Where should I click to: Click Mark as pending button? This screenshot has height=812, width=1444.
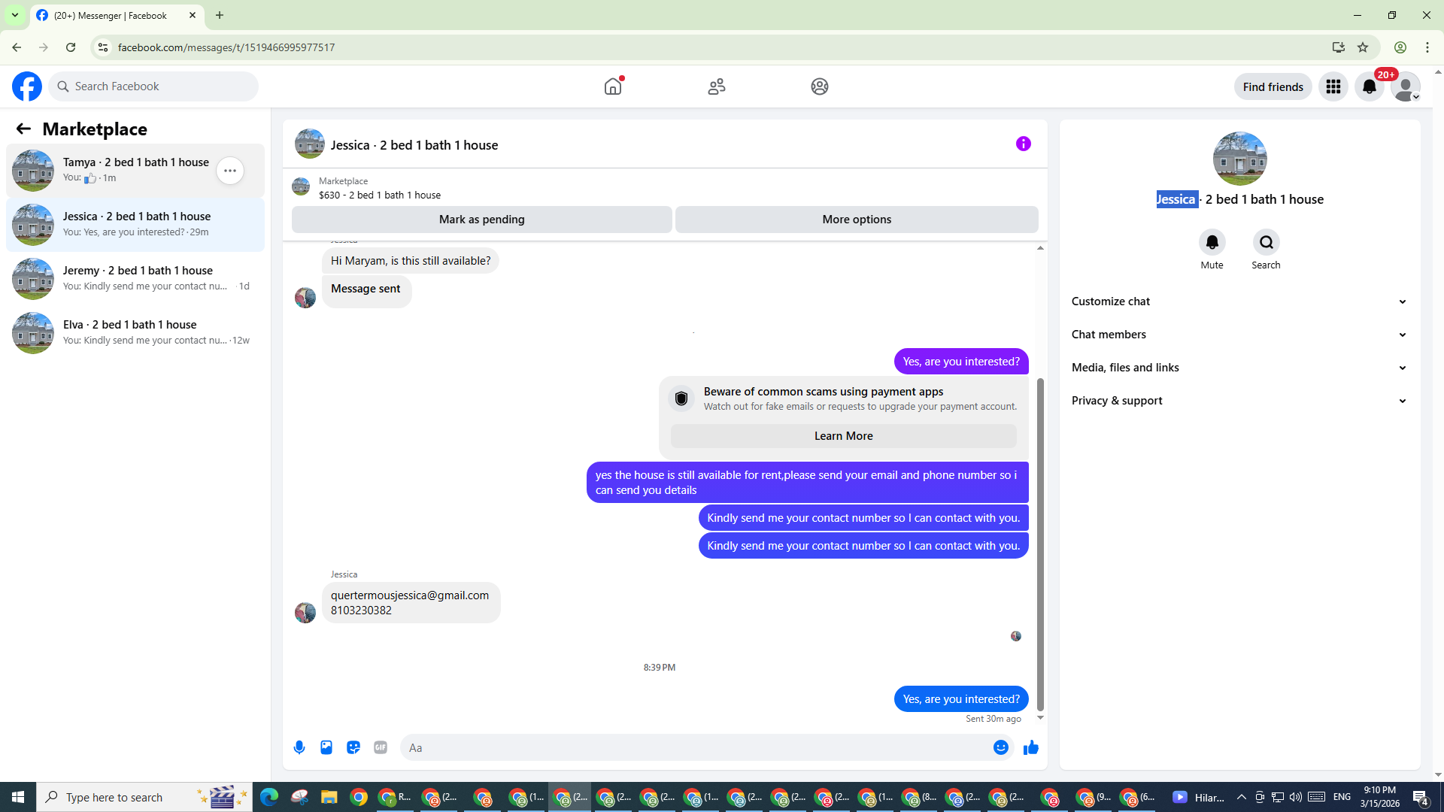(482, 220)
